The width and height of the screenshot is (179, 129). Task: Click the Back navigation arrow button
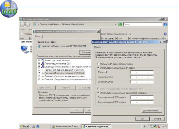(22, 24)
